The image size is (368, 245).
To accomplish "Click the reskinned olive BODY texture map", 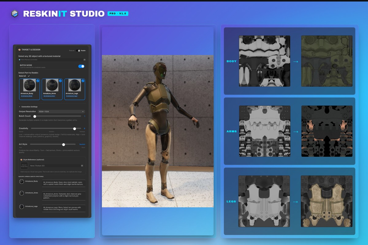I will (327, 61).
